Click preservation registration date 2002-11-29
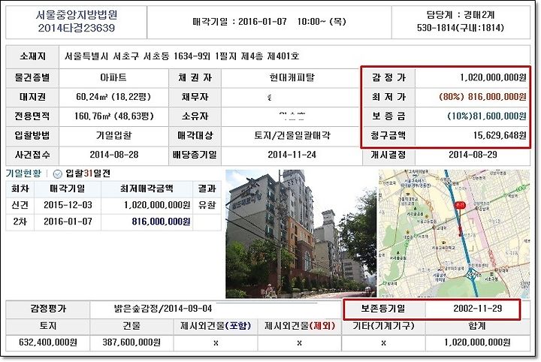541x362 pixels. pos(478,308)
